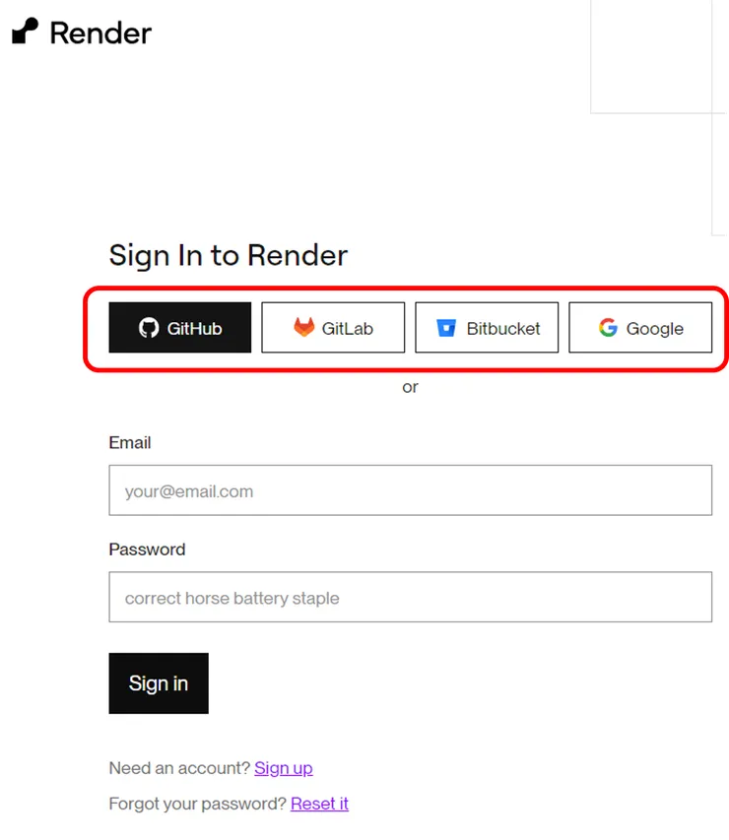Sign in using the GitHub button label

(194, 328)
